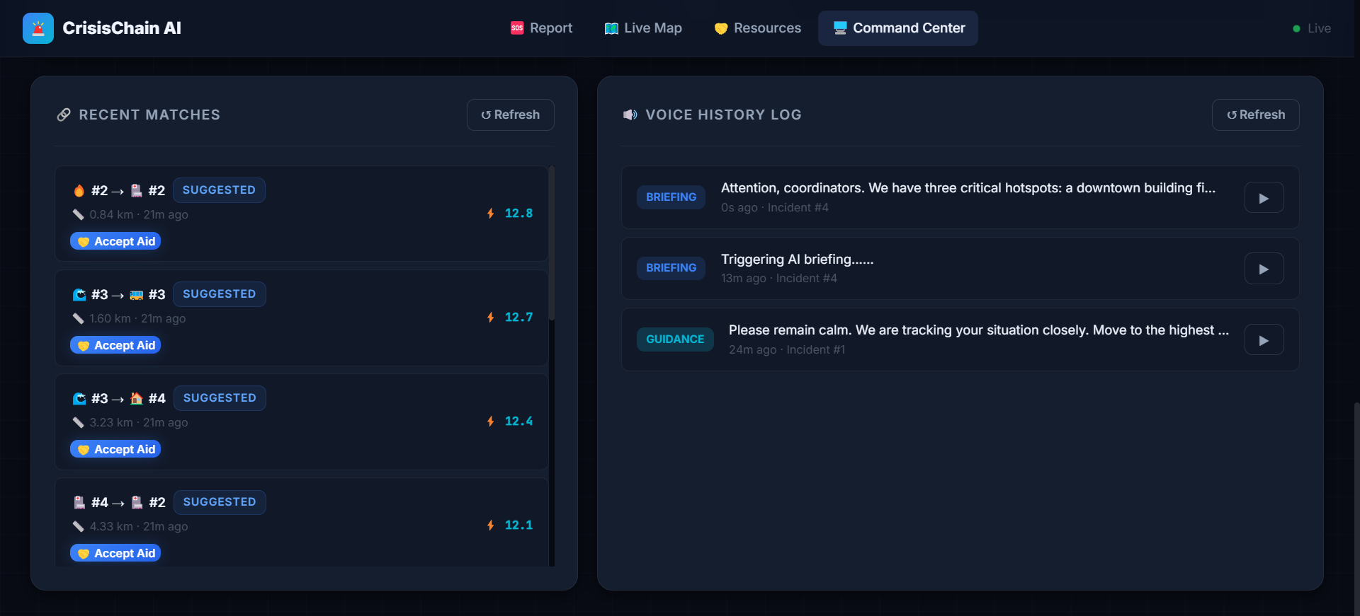Switch to the Live Map tab
This screenshot has width=1360, height=616.
(643, 28)
